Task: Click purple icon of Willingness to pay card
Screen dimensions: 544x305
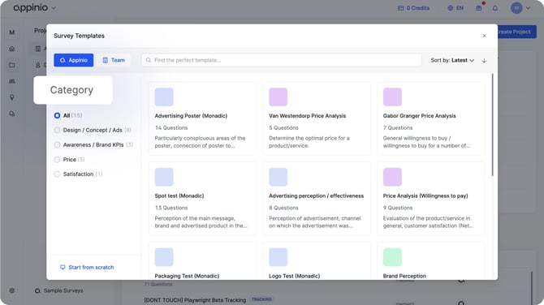Action: (392, 177)
